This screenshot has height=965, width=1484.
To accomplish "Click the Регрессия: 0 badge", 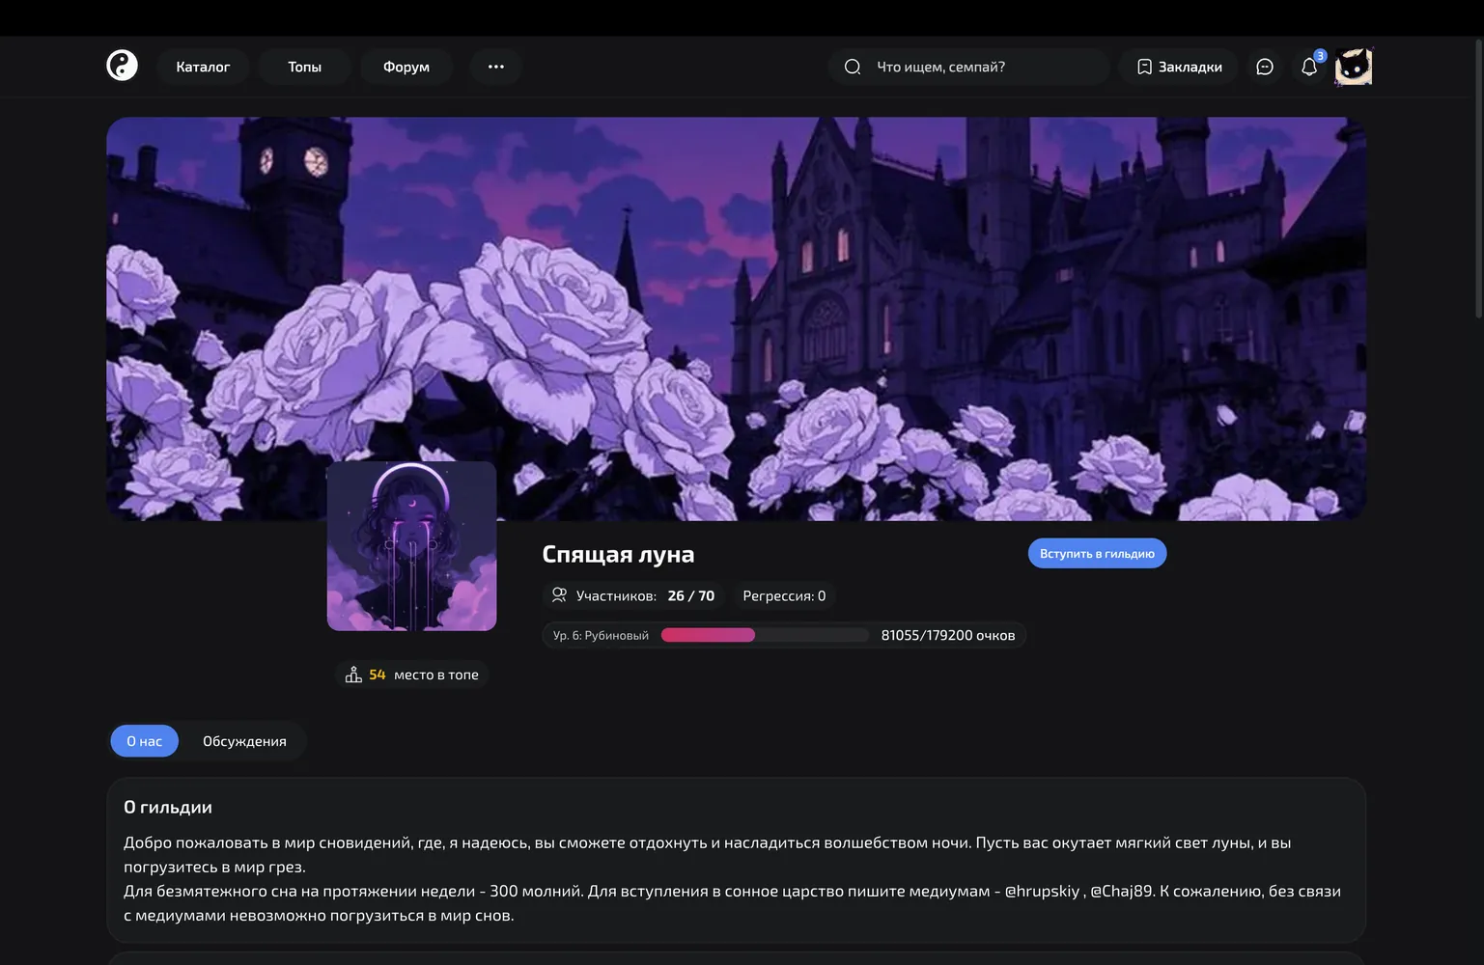I will [x=784, y=595].
